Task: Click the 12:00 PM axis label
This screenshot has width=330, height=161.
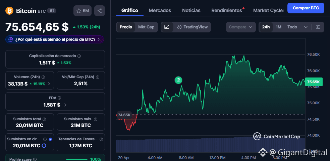Action: click(x=218, y=158)
